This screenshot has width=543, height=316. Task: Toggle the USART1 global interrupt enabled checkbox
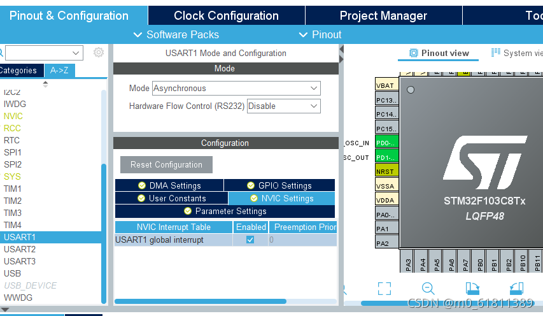click(x=250, y=240)
